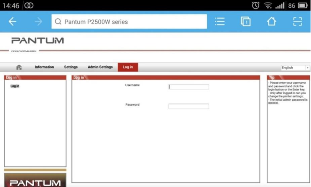
Task: Select the red Log in tab
Action: [x=128, y=67]
